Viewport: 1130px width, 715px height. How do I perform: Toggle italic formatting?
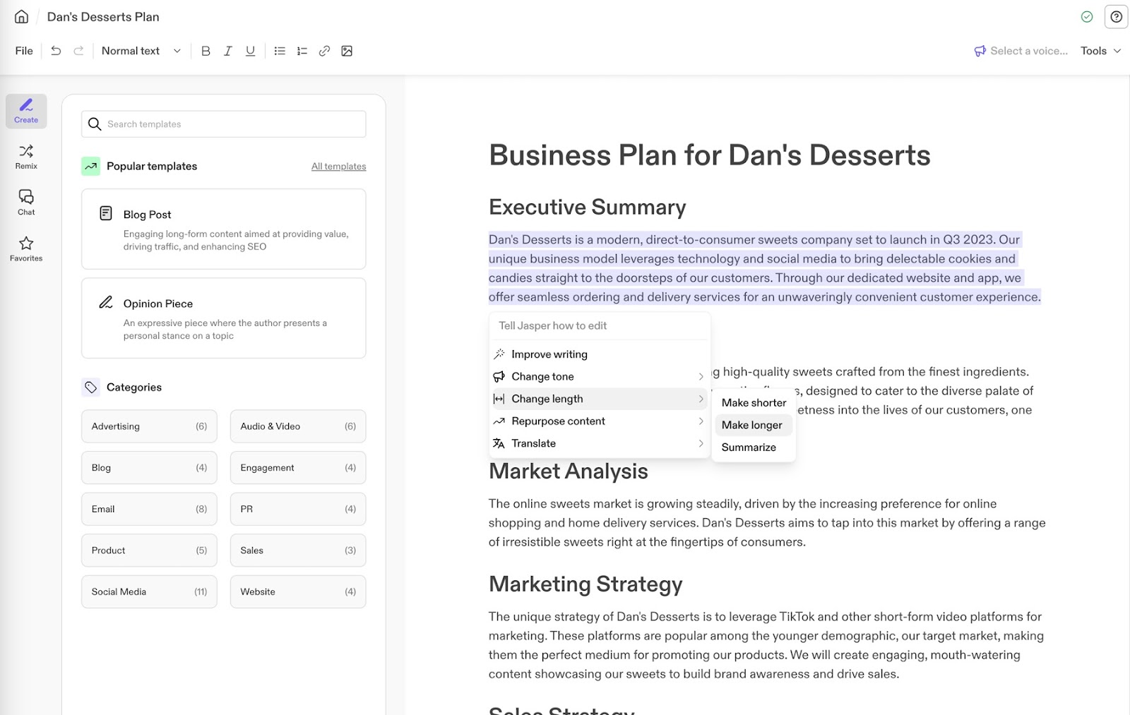click(228, 51)
